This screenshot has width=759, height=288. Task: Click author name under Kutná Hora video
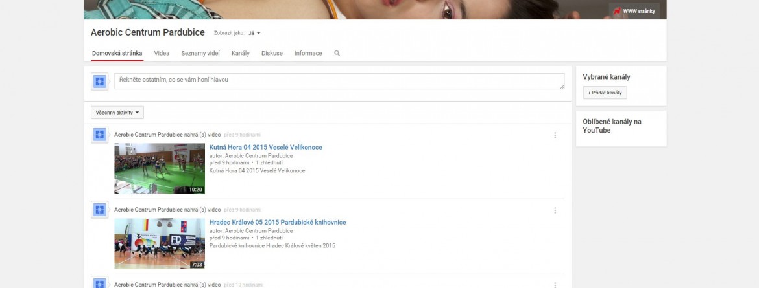(x=259, y=155)
